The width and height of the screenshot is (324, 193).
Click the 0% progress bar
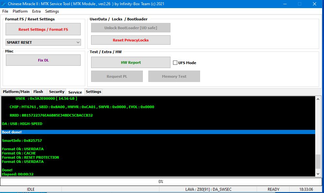tap(161, 182)
